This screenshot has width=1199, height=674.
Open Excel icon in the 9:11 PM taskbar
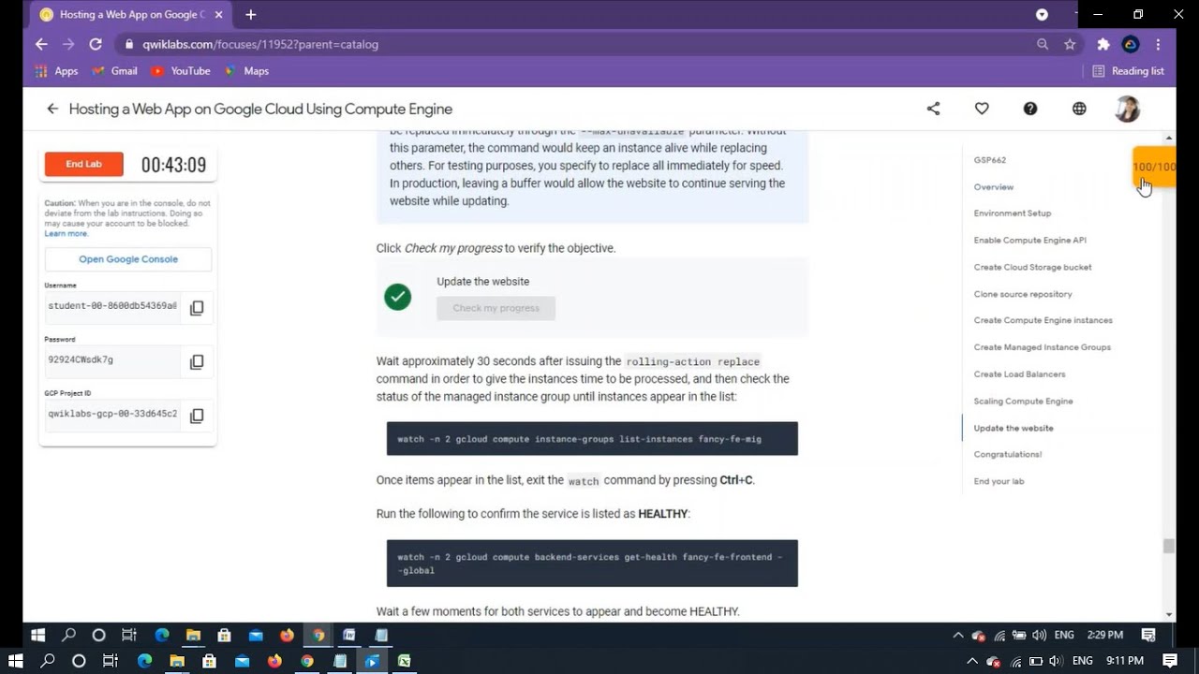coord(404,661)
